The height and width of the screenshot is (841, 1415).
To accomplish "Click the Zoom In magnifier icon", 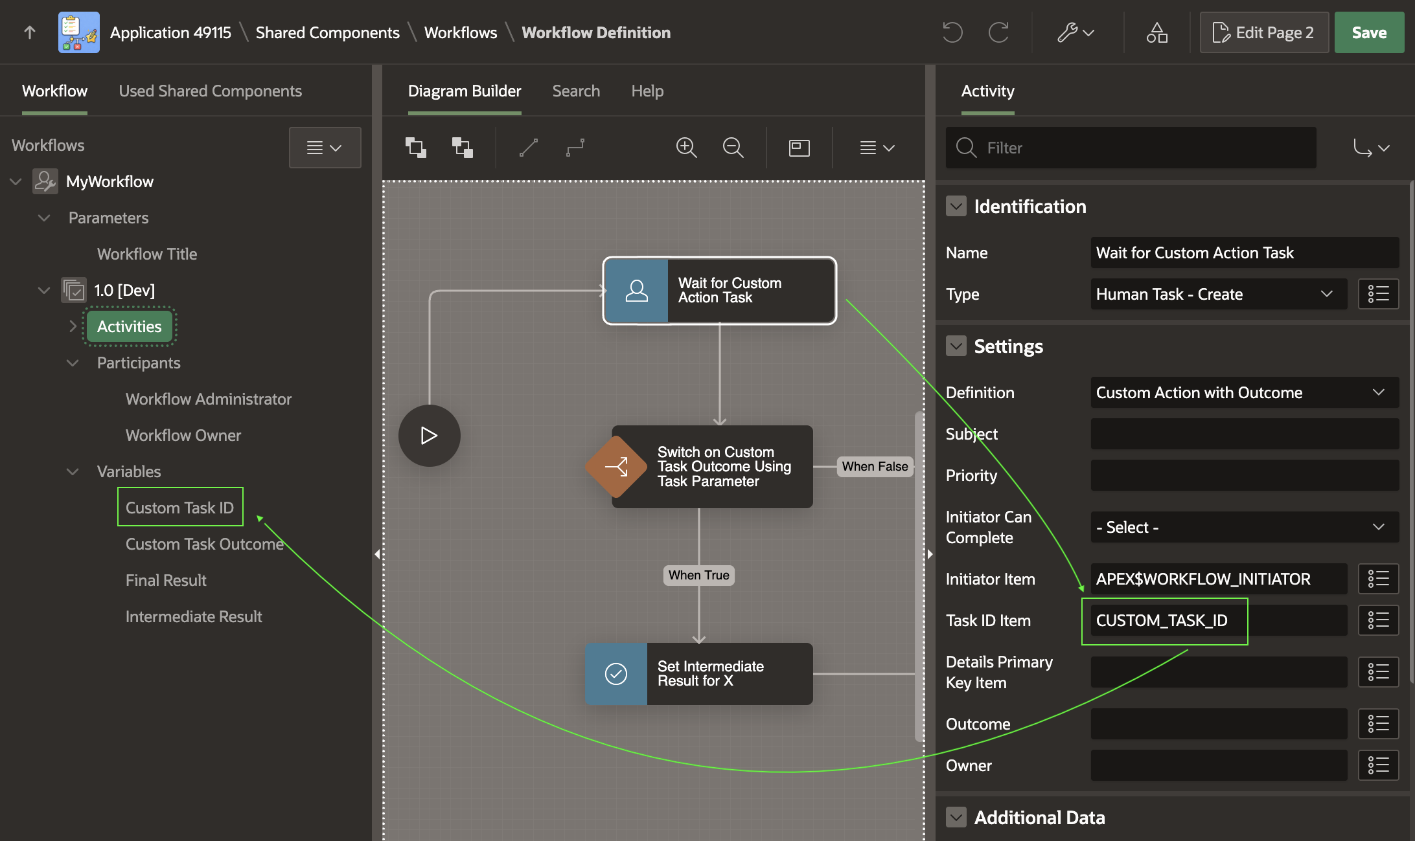I will 686,148.
